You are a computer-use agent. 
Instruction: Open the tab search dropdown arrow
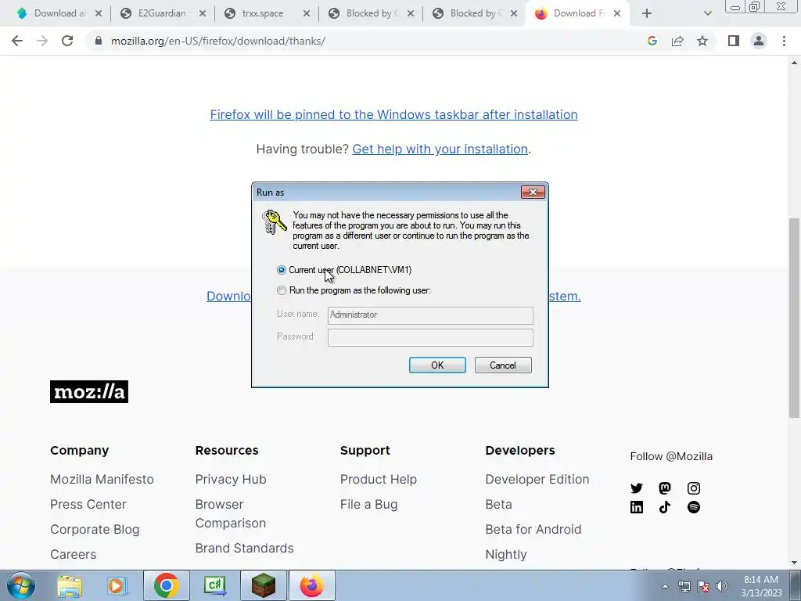(707, 13)
